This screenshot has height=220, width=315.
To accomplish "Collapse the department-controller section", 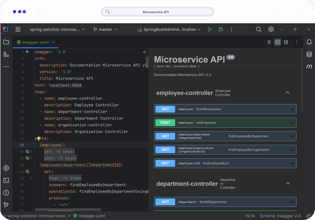I will pyautogui.click(x=288, y=183).
